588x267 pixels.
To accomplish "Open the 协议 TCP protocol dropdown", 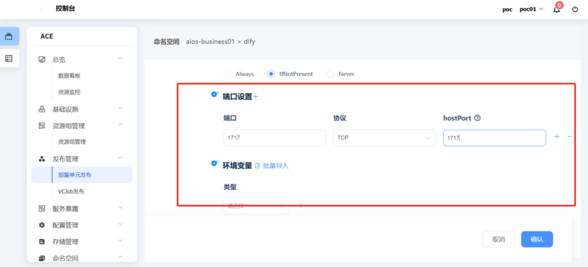I will point(385,138).
